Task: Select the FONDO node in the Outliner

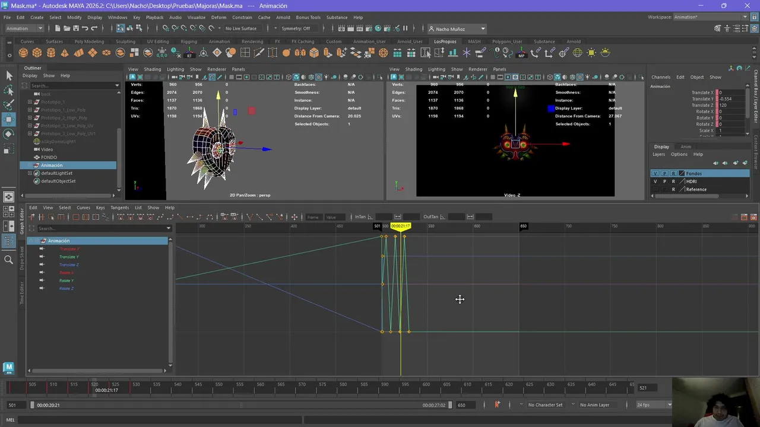Action: point(49,157)
